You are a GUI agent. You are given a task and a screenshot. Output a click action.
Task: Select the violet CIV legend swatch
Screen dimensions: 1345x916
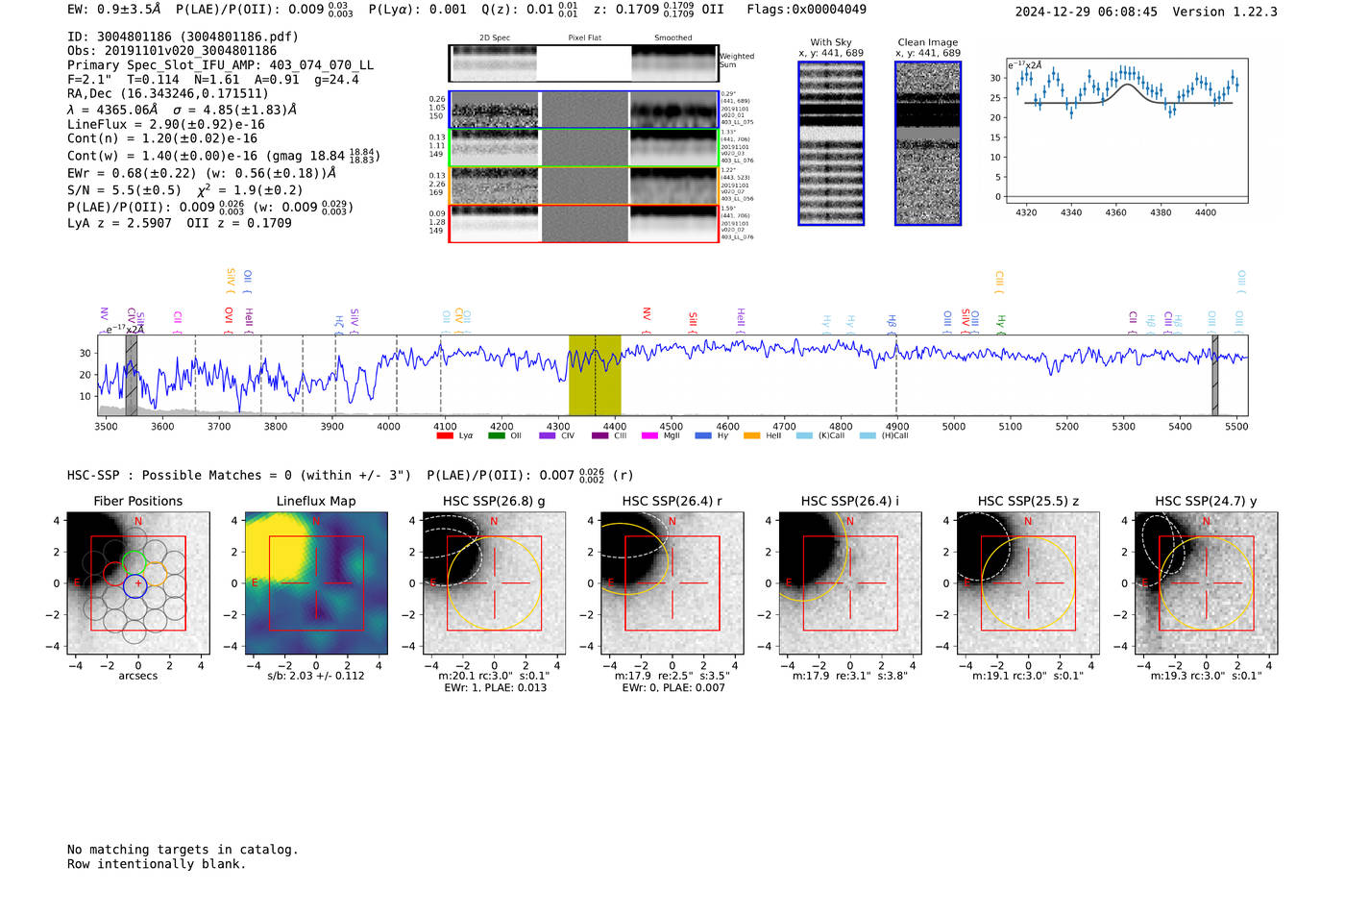click(x=548, y=435)
